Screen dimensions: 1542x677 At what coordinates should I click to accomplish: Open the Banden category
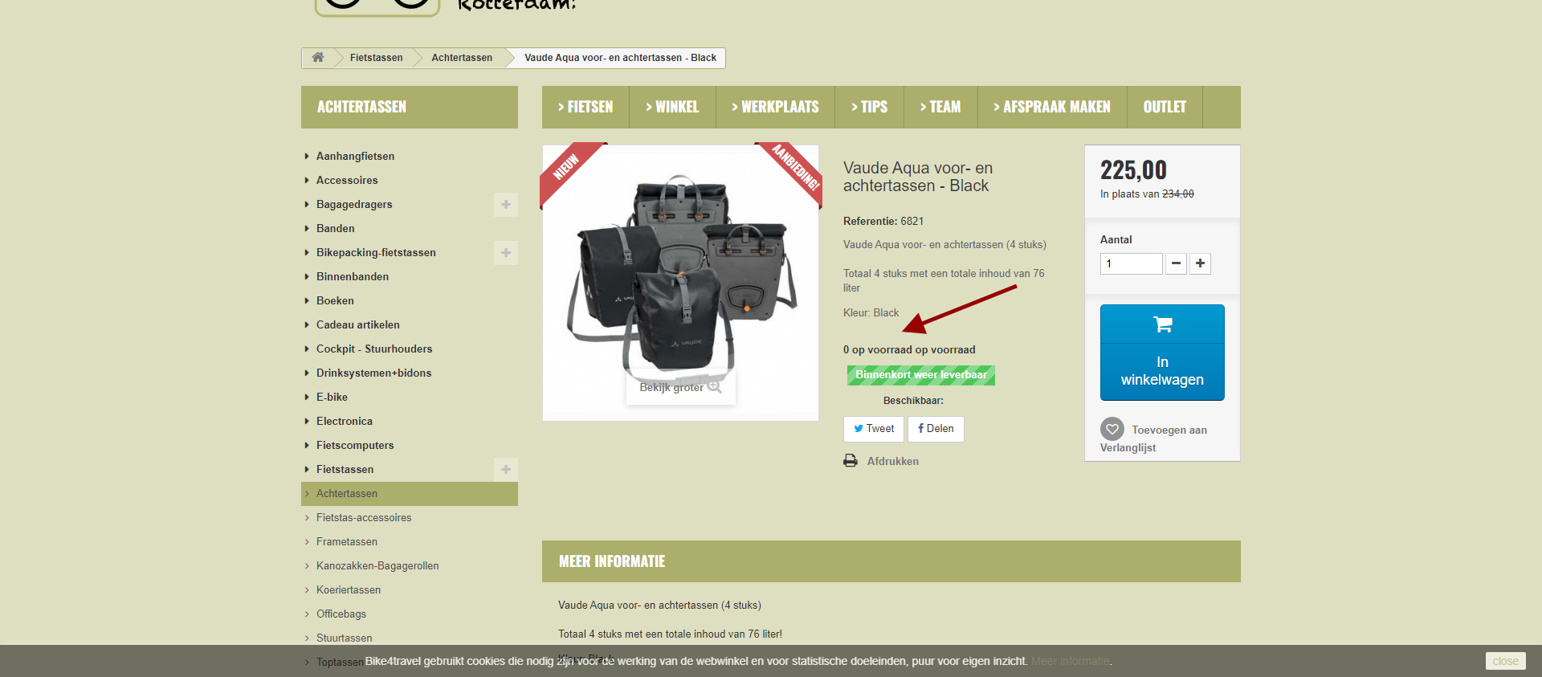(x=335, y=229)
